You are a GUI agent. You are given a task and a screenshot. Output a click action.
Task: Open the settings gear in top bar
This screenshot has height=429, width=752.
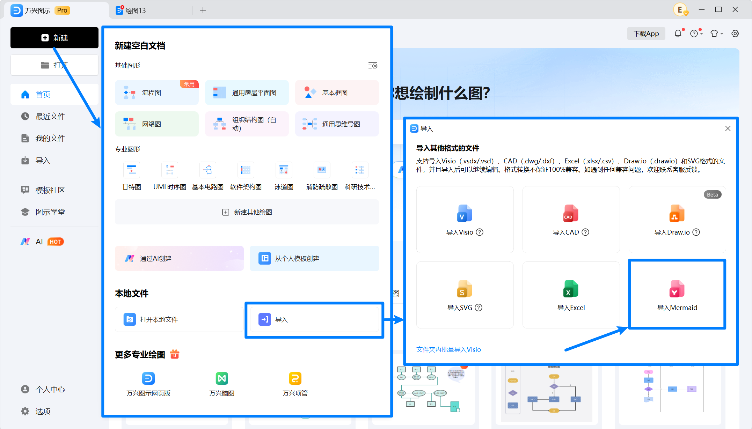coord(735,34)
